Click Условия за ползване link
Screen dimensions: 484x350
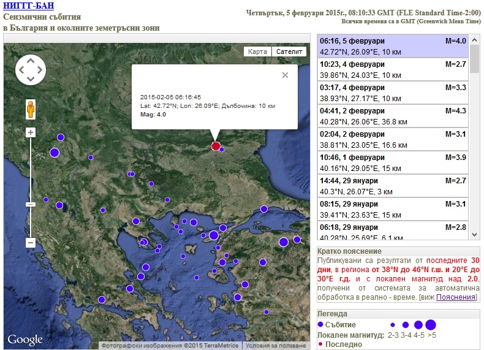[x=274, y=346]
